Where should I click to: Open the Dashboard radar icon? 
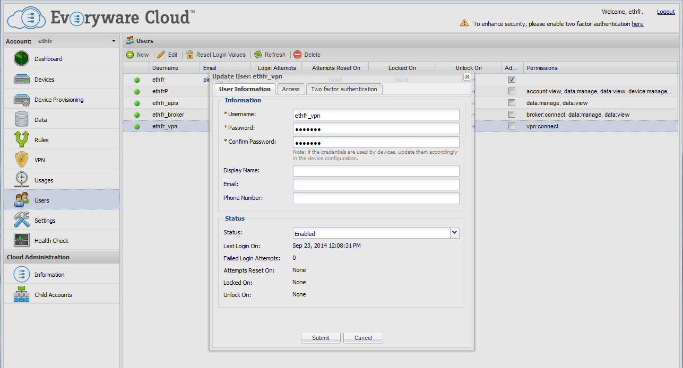22,58
